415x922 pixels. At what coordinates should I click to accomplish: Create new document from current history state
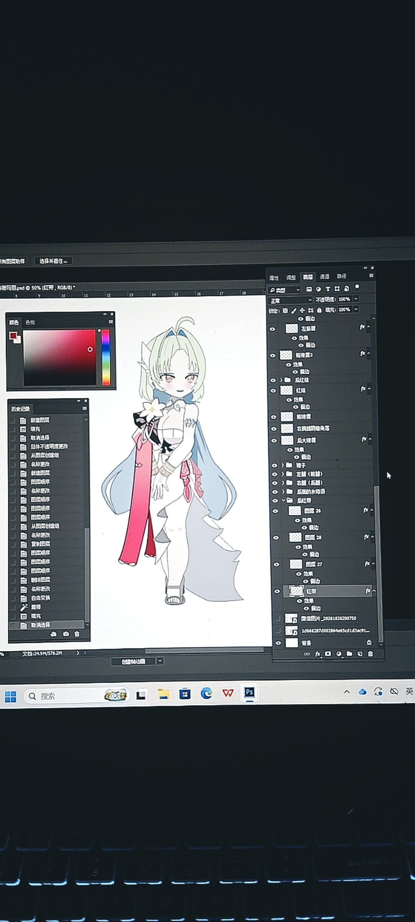pos(53,634)
